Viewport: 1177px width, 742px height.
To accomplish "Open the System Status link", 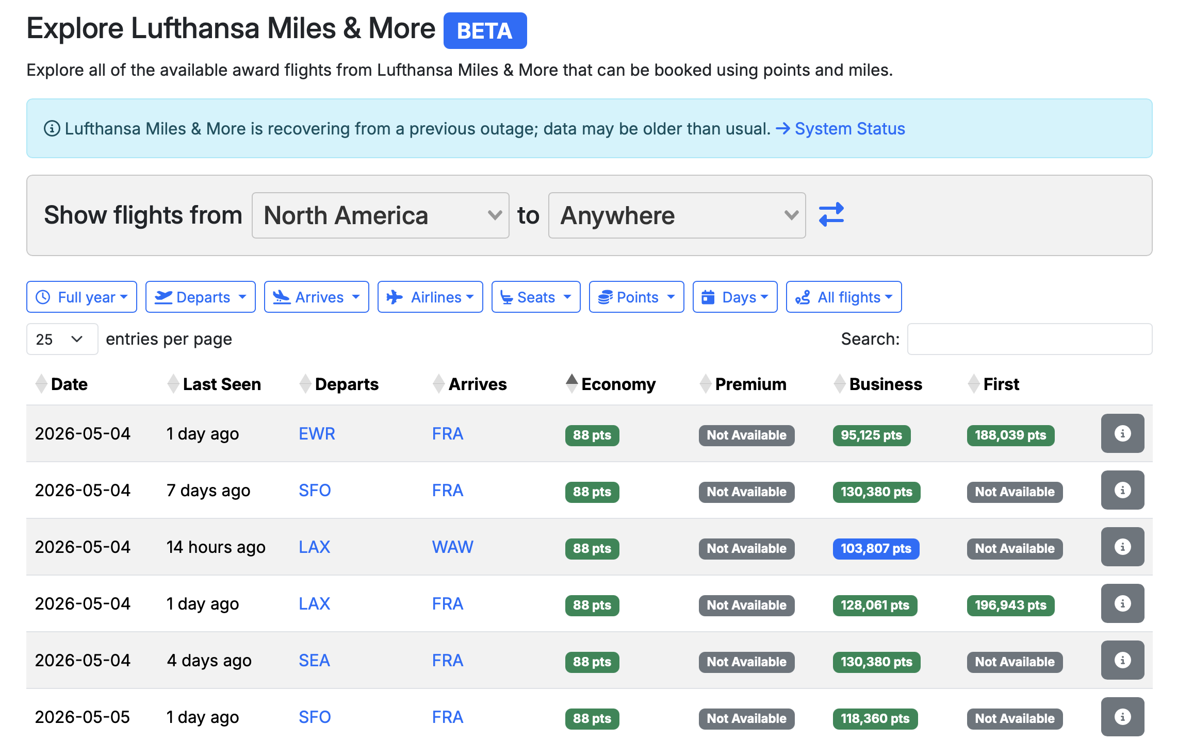I will coord(849,128).
